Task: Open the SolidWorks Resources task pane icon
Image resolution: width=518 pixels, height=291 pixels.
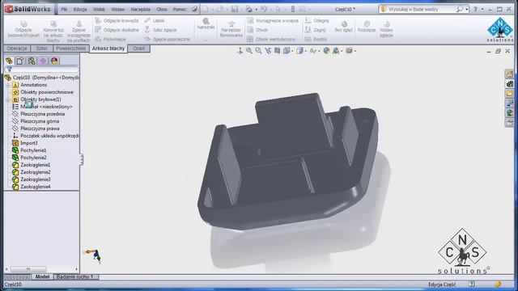Action: coord(510,74)
